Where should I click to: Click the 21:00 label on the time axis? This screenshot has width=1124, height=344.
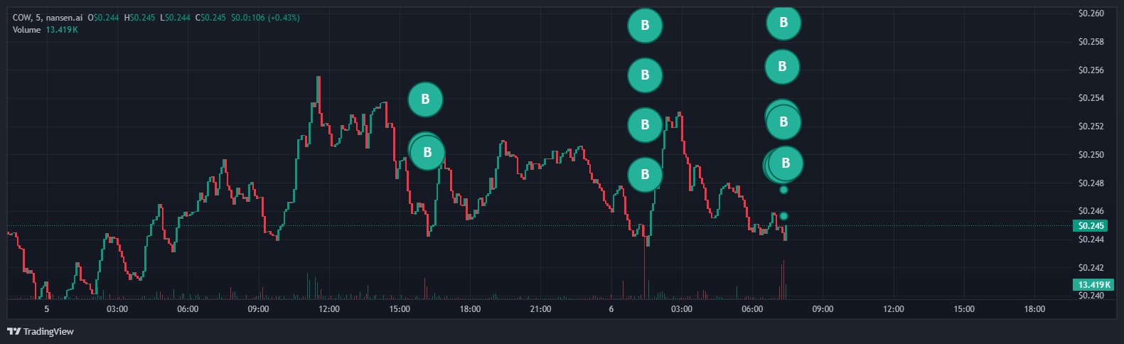click(540, 309)
